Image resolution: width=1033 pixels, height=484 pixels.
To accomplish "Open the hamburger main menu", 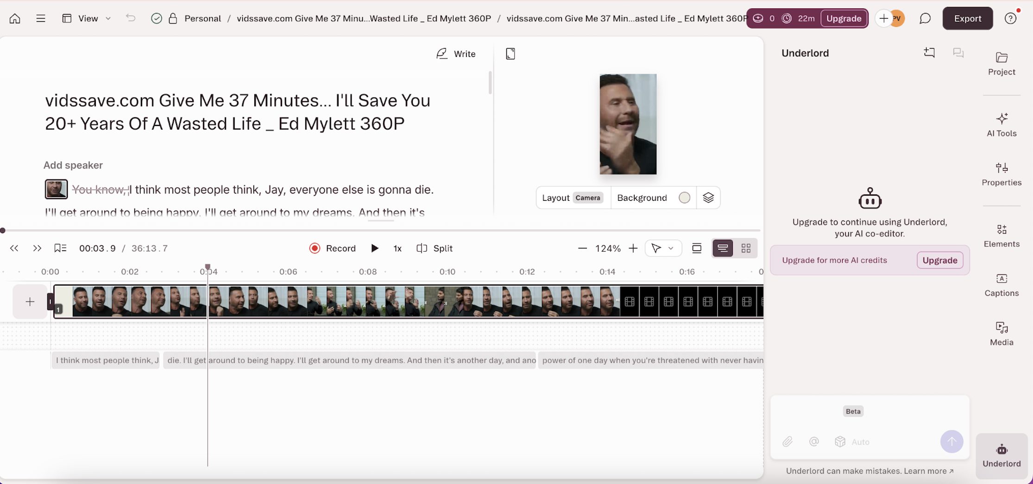I will (x=41, y=19).
